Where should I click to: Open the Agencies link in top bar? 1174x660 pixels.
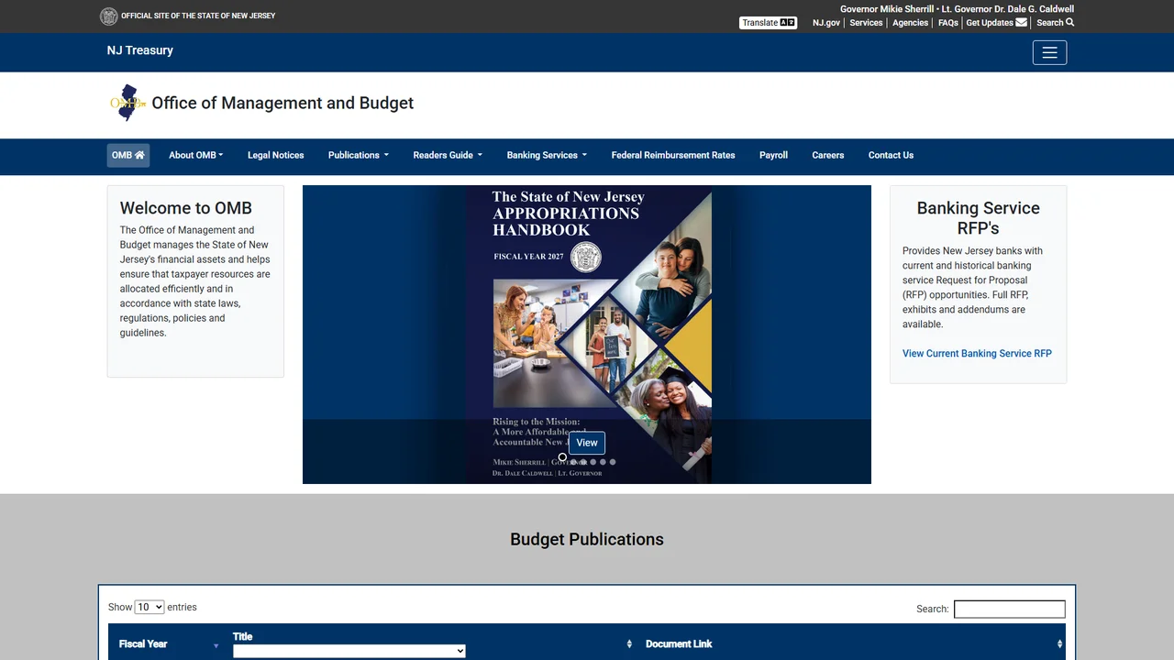(x=911, y=23)
